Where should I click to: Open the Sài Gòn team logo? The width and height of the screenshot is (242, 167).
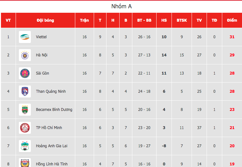tap(25, 73)
